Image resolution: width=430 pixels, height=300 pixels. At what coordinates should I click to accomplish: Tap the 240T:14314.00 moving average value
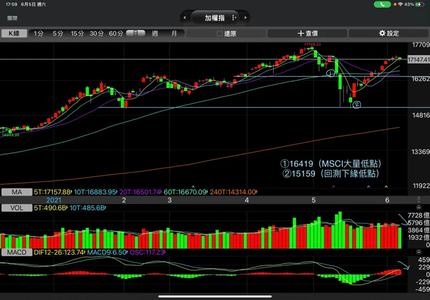234,192
